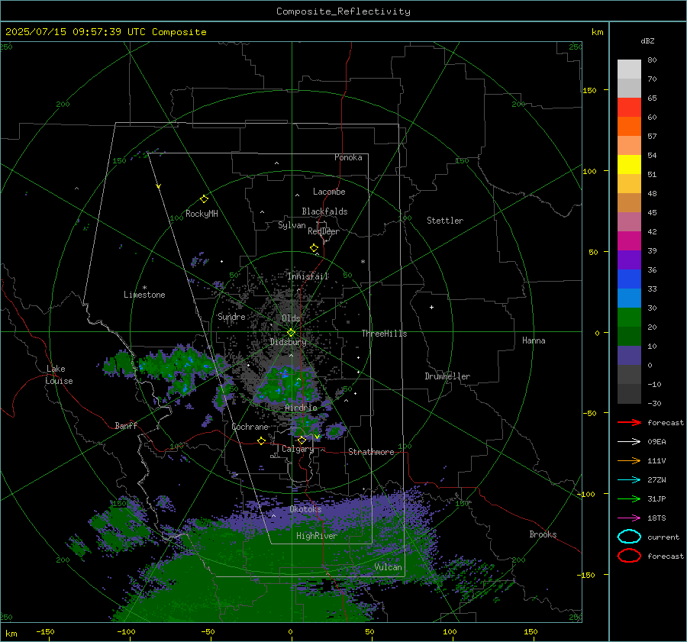Click the yellow diamond marker above RedDeer label

point(314,248)
